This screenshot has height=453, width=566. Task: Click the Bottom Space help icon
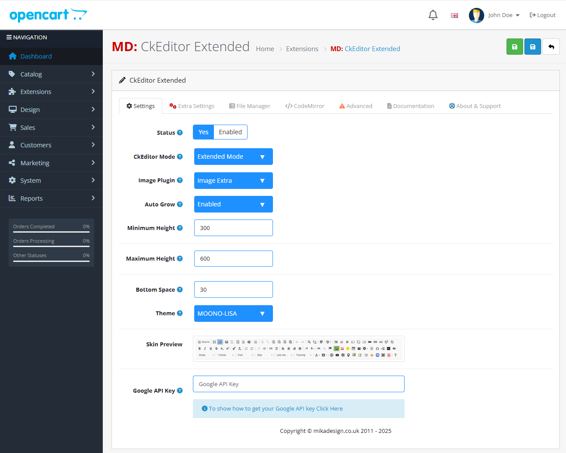click(180, 289)
